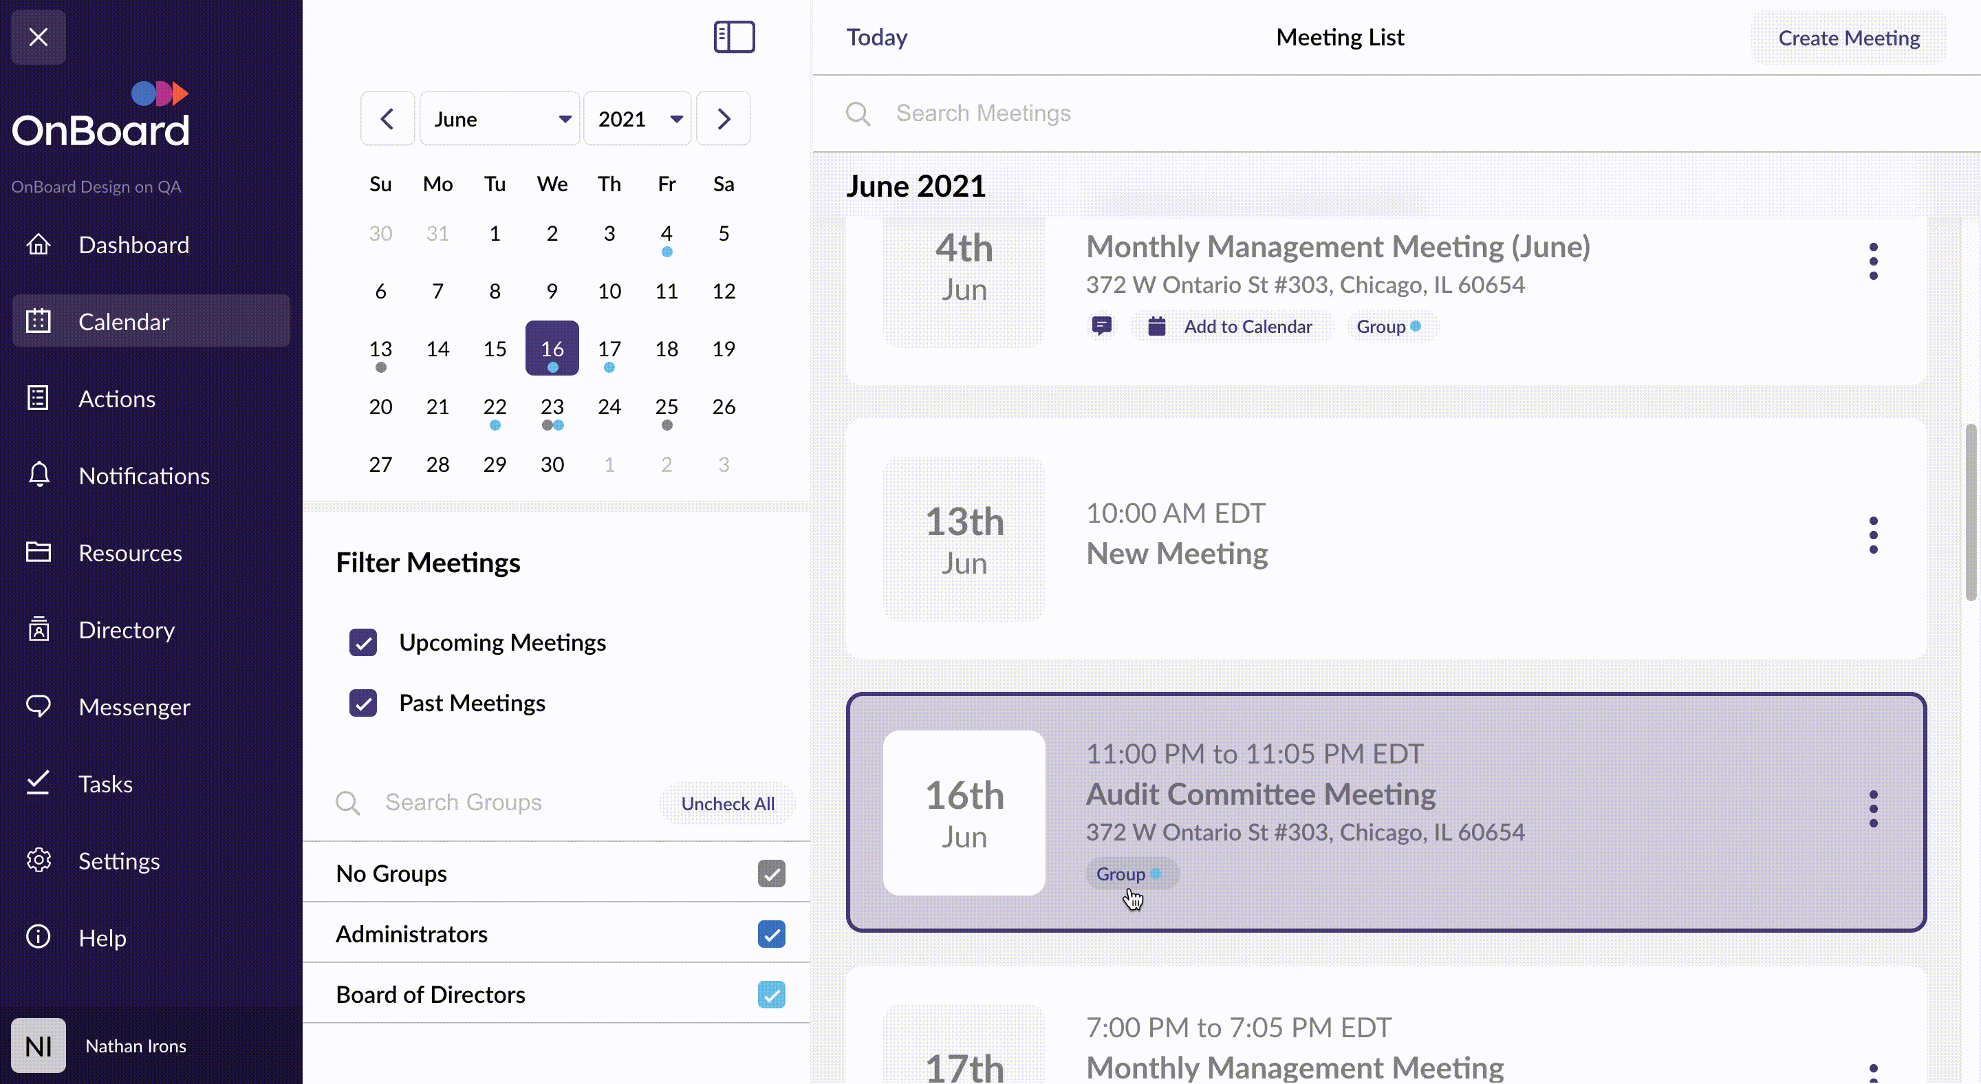Uncheck the Upcoming Meetings filter
Viewport: 1981px width, 1084px height.
363,642
